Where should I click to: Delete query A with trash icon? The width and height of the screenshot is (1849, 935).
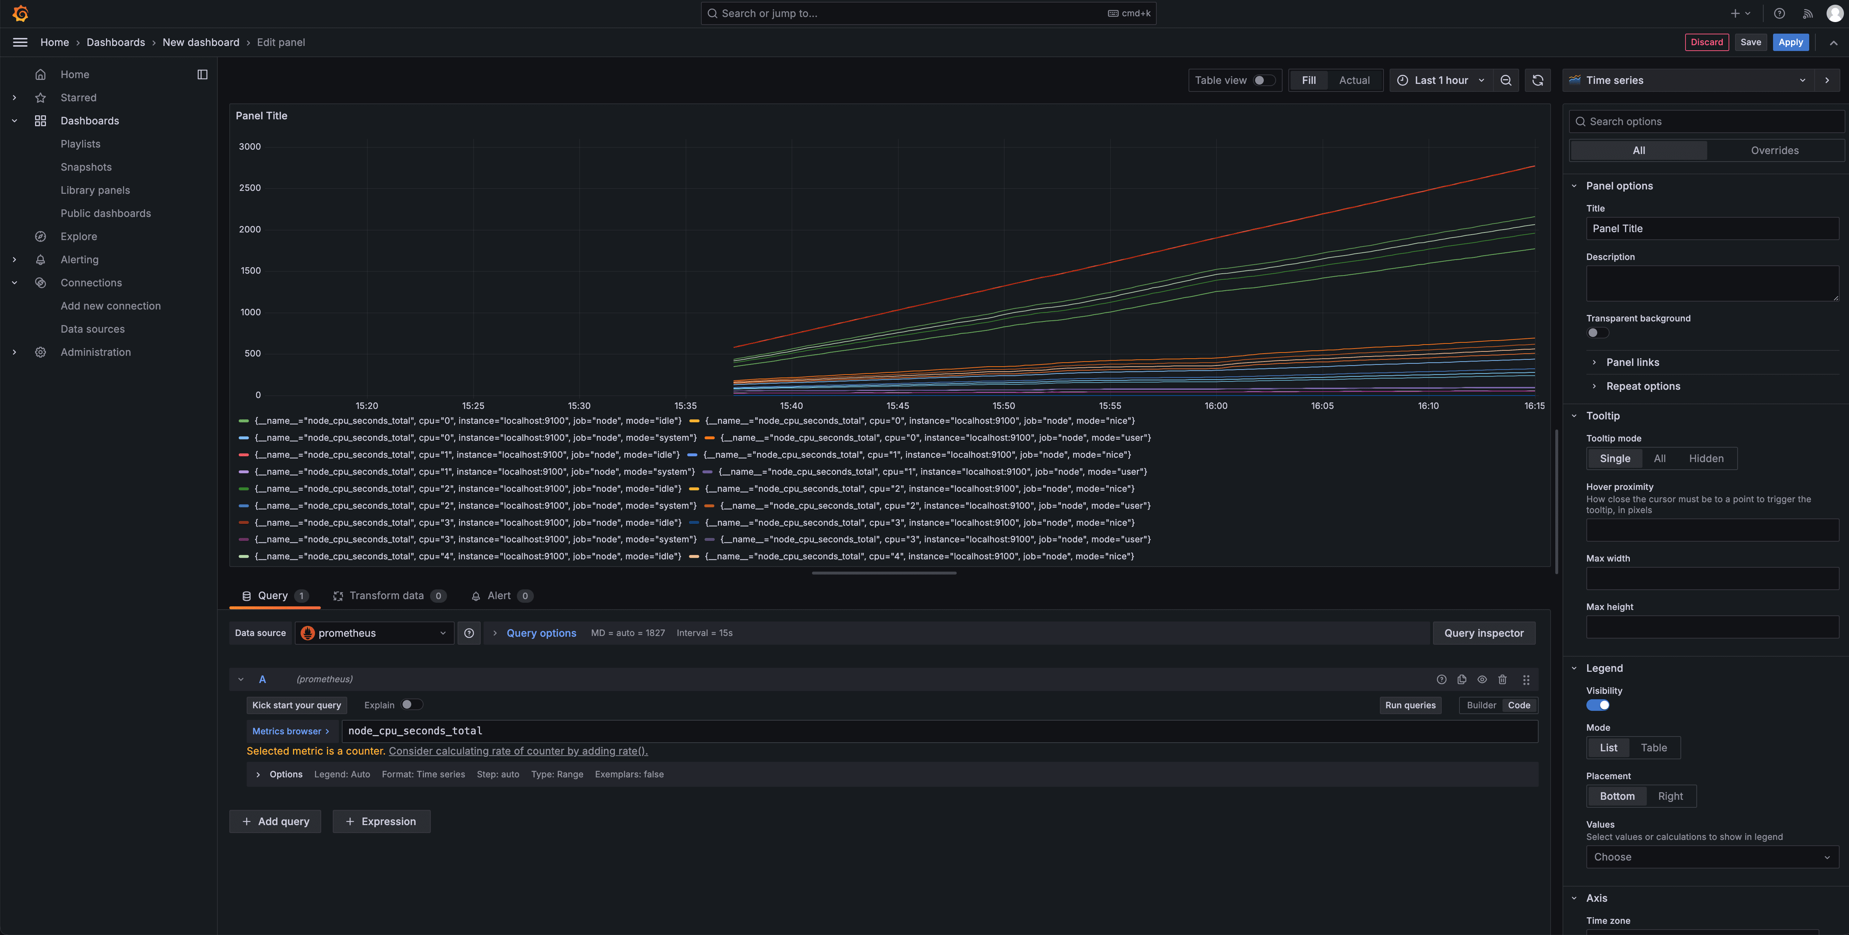[1502, 679]
